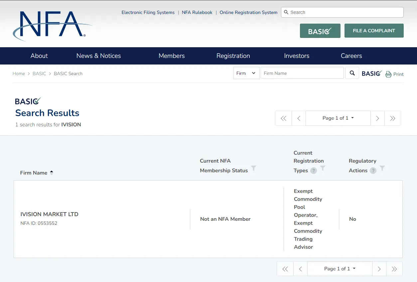The height and width of the screenshot is (282, 417).
Task: Click the Regulatory Actions No cell
Action: coord(352,219)
